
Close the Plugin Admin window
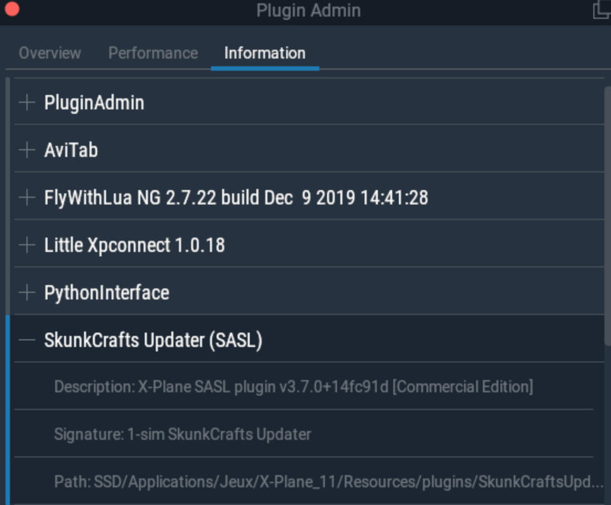[12, 9]
